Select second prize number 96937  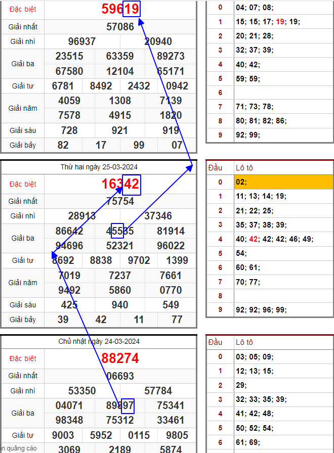(x=81, y=41)
